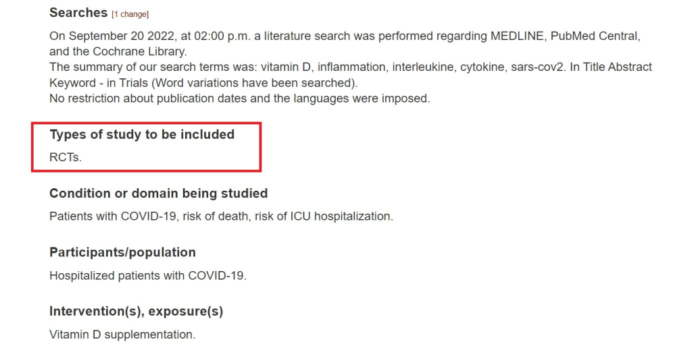Click "Condition or domain being studied" heading
Image resolution: width=692 pixels, height=346 pixels.
(x=158, y=194)
